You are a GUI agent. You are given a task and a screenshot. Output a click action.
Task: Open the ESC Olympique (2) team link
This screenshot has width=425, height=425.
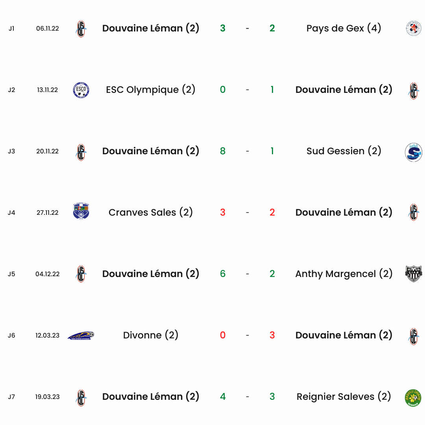[150, 90]
